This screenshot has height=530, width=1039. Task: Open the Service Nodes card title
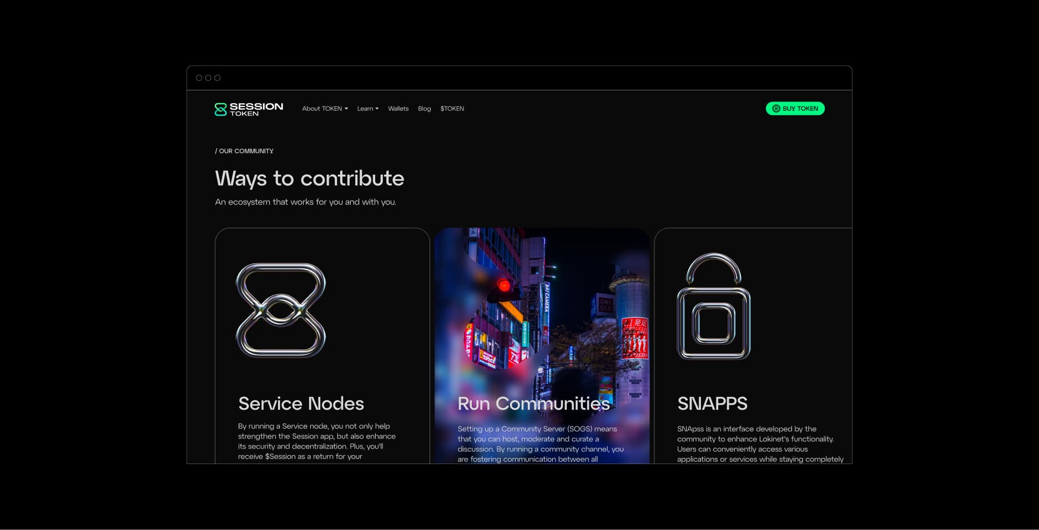click(301, 404)
